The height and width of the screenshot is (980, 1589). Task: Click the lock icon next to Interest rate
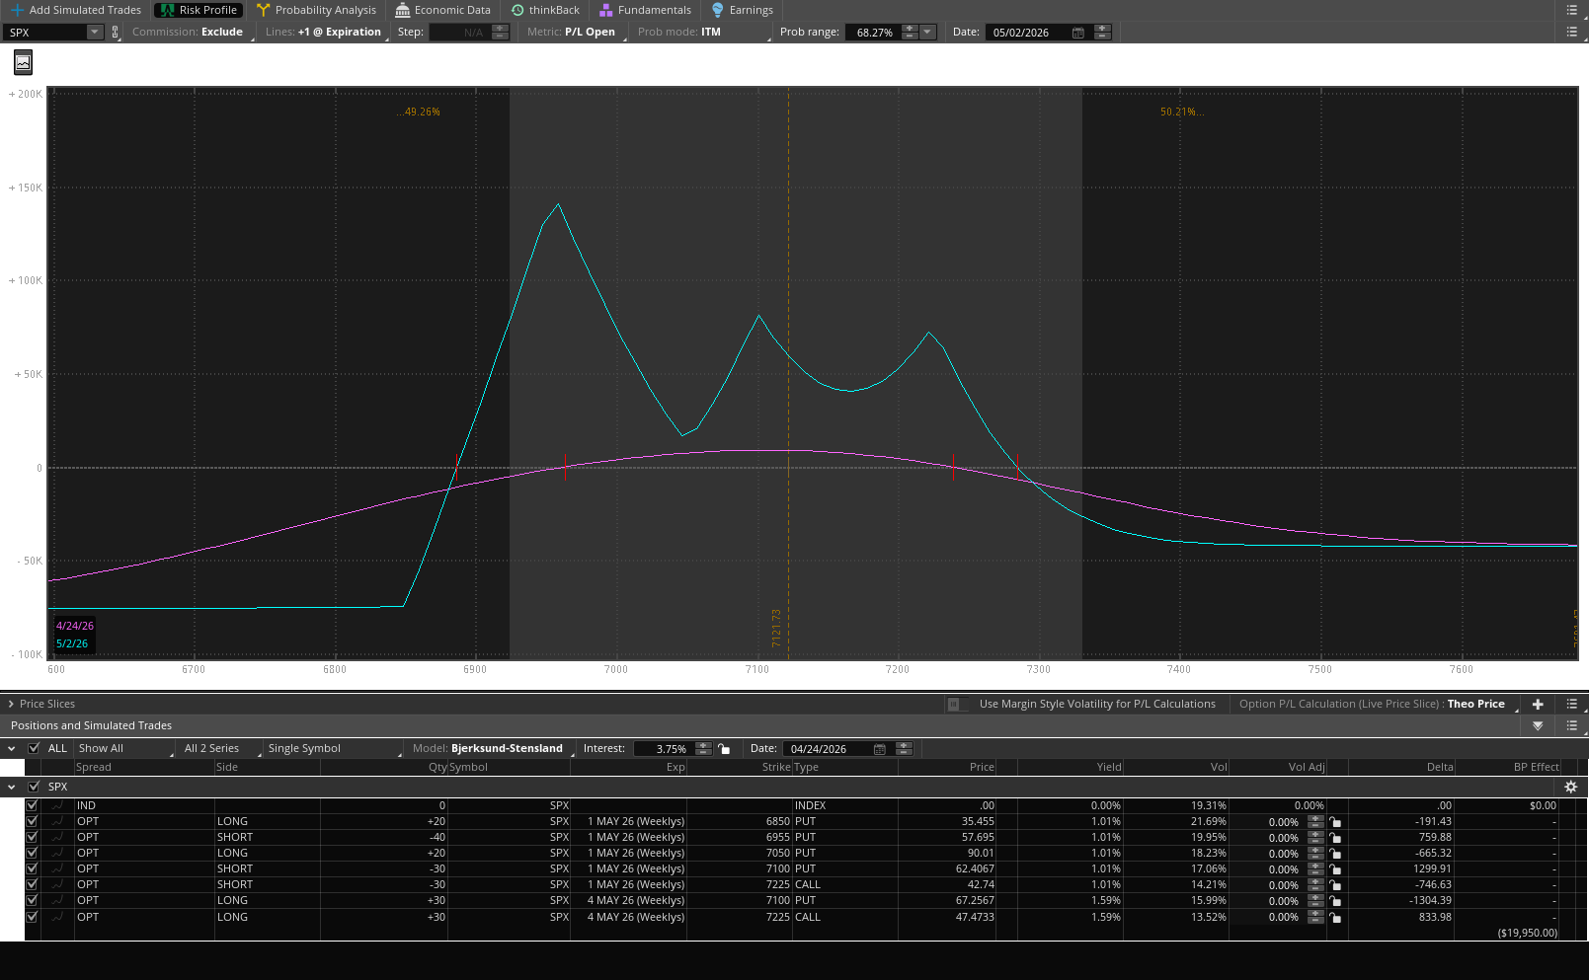click(x=725, y=749)
